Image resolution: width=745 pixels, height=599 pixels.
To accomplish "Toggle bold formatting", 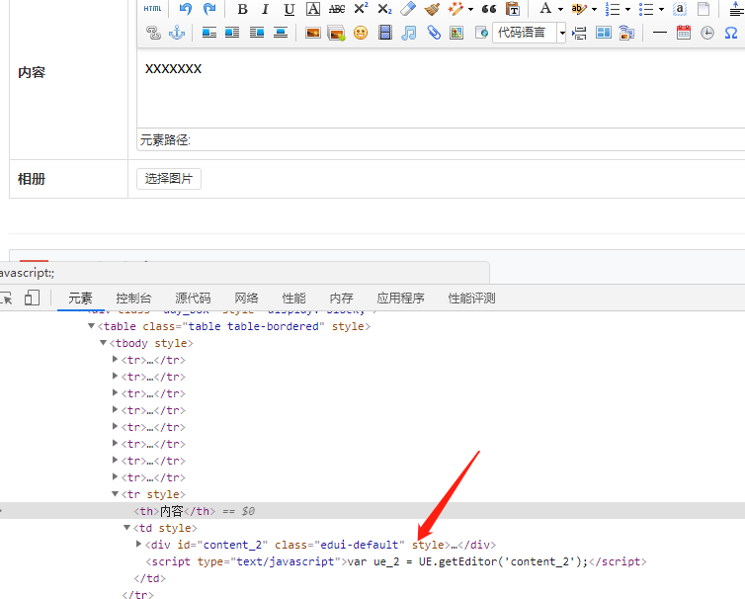I will pyautogui.click(x=242, y=9).
